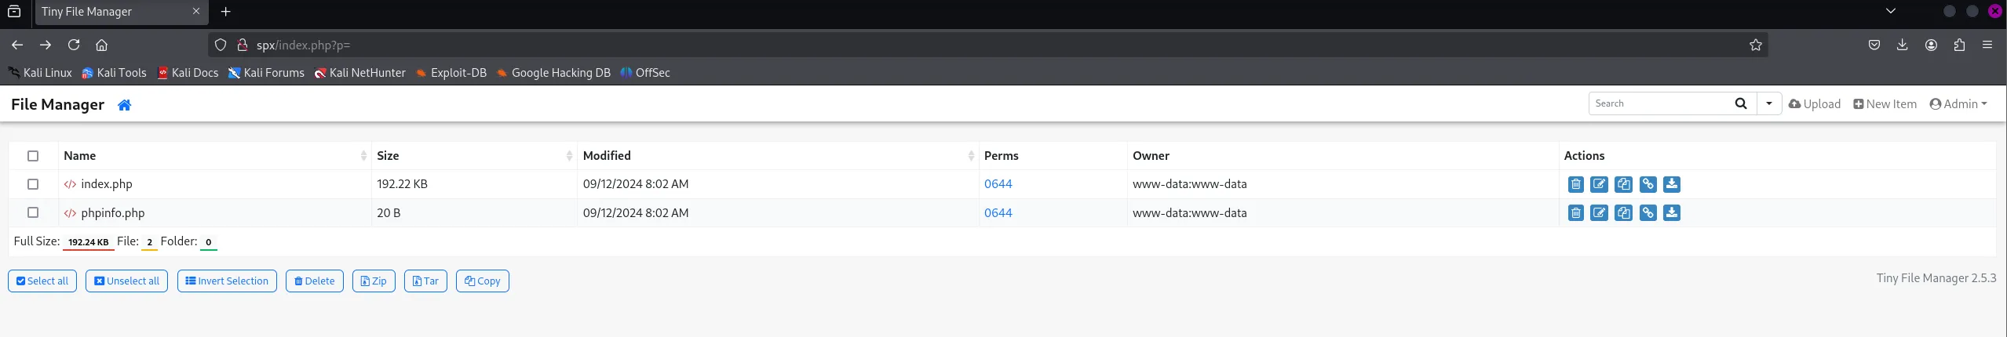Click the Zip button
2007x337 pixels.
tap(374, 281)
